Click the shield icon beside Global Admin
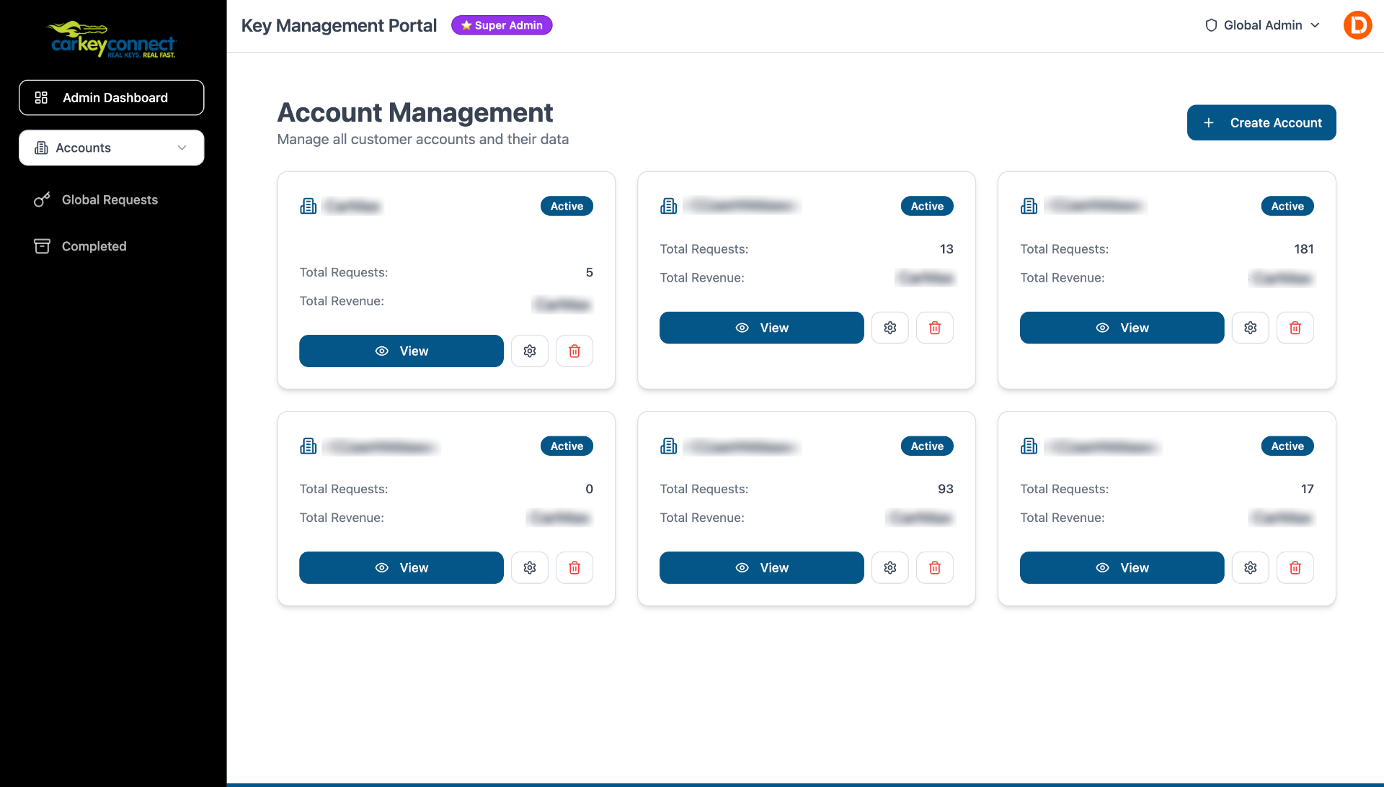 1211,25
